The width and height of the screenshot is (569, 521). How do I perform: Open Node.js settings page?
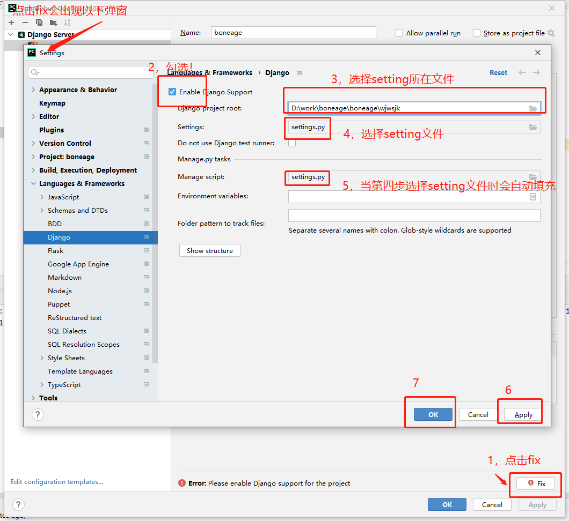click(60, 291)
